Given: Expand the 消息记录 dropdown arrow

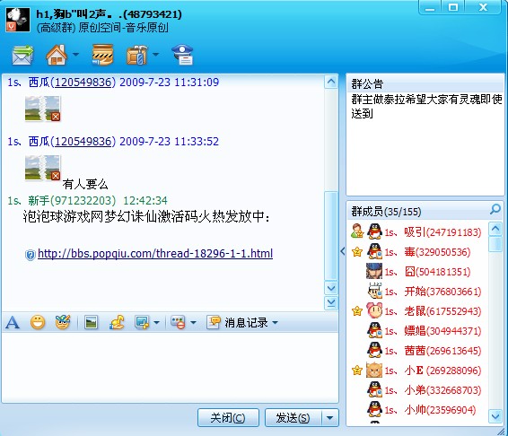Looking at the screenshot, I should [275, 323].
